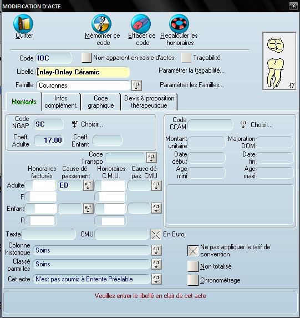Click Paramétrer la traçabilité link

click(191, 70)
